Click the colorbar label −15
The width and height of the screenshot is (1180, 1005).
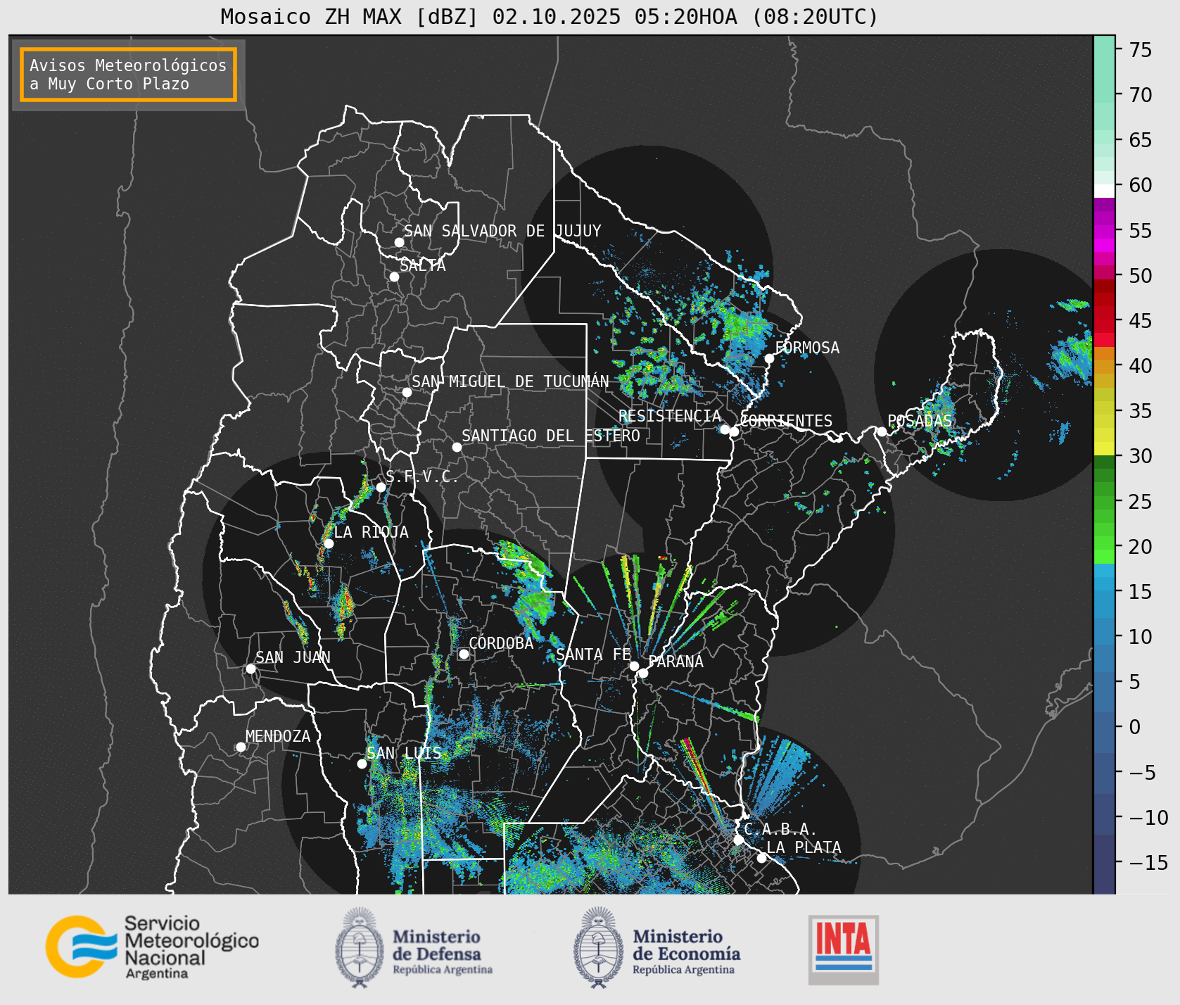1148,863
